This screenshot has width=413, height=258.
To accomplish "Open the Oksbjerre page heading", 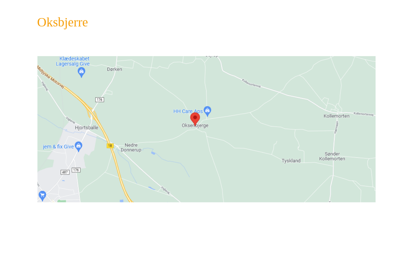I will click(63, 22).
